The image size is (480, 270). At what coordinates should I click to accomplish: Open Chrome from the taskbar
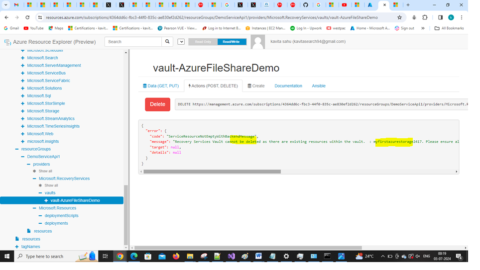[120, 256]
